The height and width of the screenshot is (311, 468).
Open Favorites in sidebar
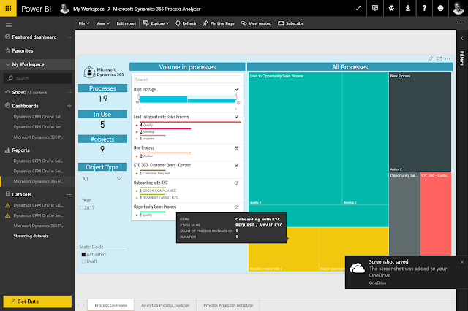coord(23,50)
